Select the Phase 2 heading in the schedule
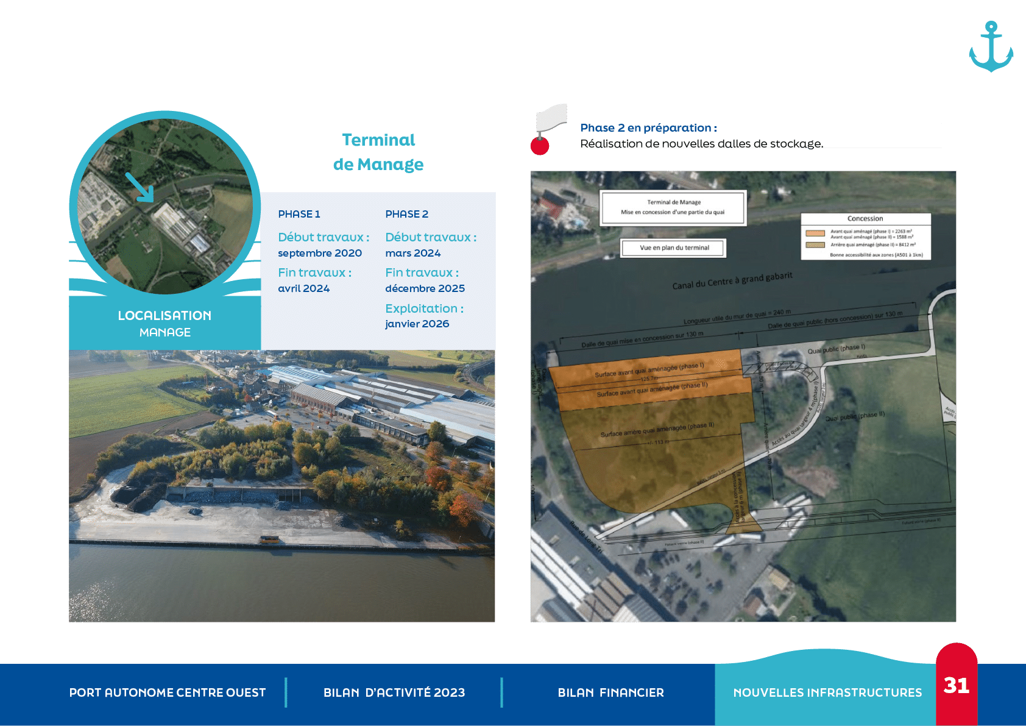Screen dimensions: 1026x726 (x=407, y=214)
